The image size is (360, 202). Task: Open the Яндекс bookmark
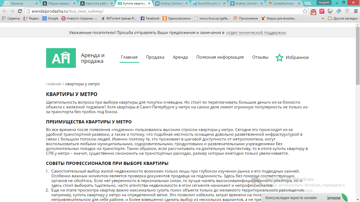(31, 18)
